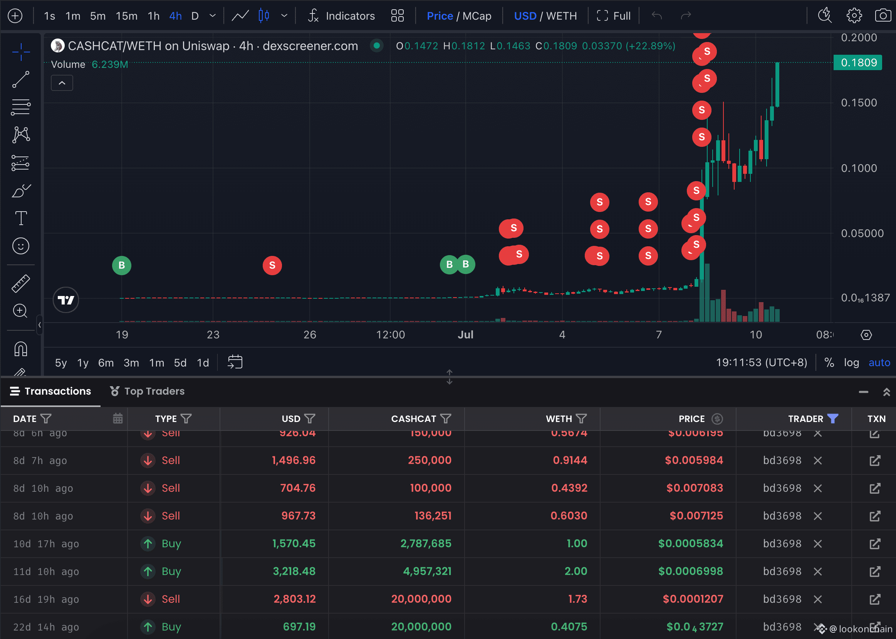Open chart settings gear icon
Screen dimensions: 896x639
point(854,16)
